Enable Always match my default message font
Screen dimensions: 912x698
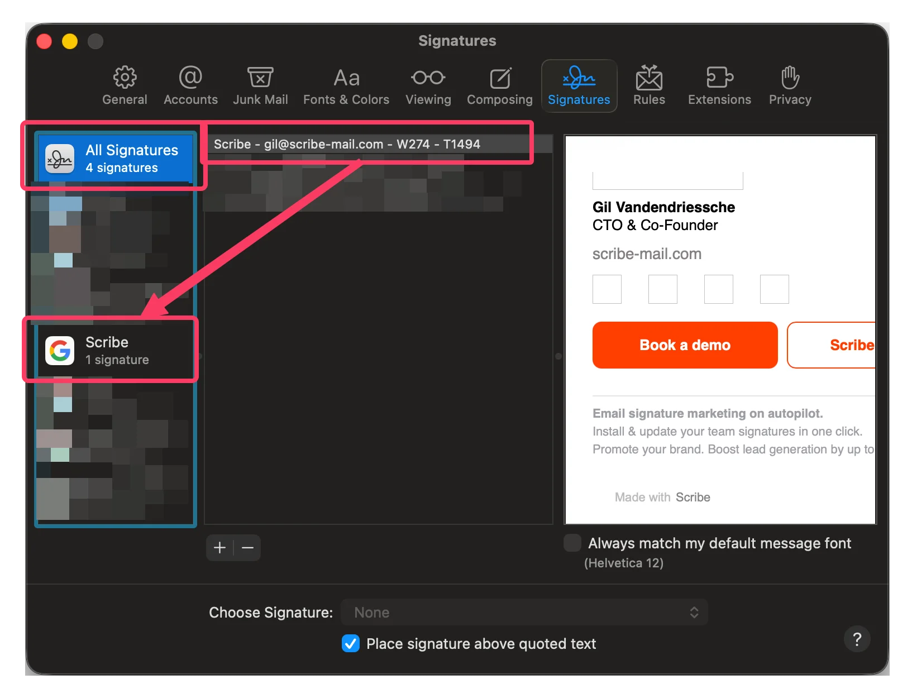[x=572, y=543]
